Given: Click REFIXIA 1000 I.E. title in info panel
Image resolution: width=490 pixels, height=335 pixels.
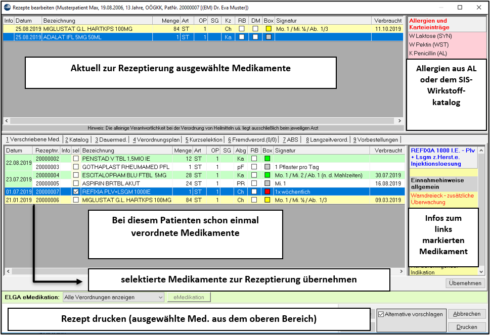Looking at the screenshot, I should [443, 157].
